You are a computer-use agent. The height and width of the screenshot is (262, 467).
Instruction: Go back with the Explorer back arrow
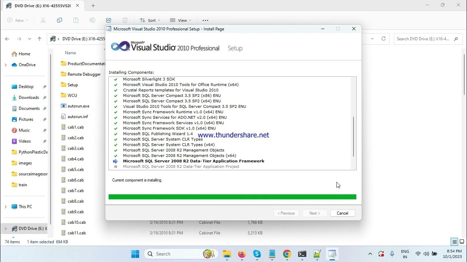tap(7, 39)
